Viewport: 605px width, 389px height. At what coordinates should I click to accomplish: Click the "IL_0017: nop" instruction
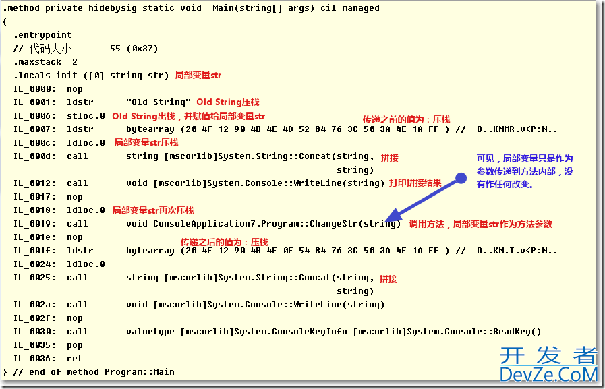pos(48,197)
